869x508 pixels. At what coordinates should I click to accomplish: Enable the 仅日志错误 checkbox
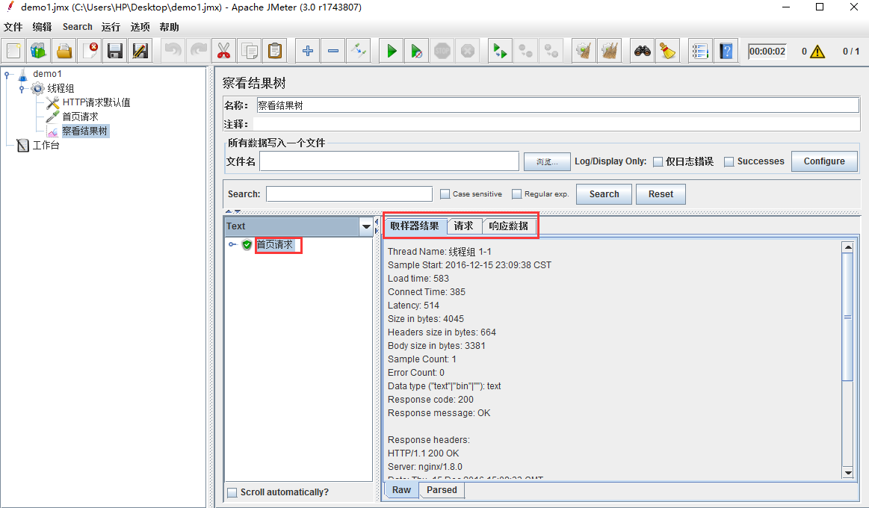[x=658, y=162]
